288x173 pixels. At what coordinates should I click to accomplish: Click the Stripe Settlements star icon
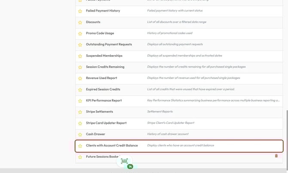tap(80, 112)
